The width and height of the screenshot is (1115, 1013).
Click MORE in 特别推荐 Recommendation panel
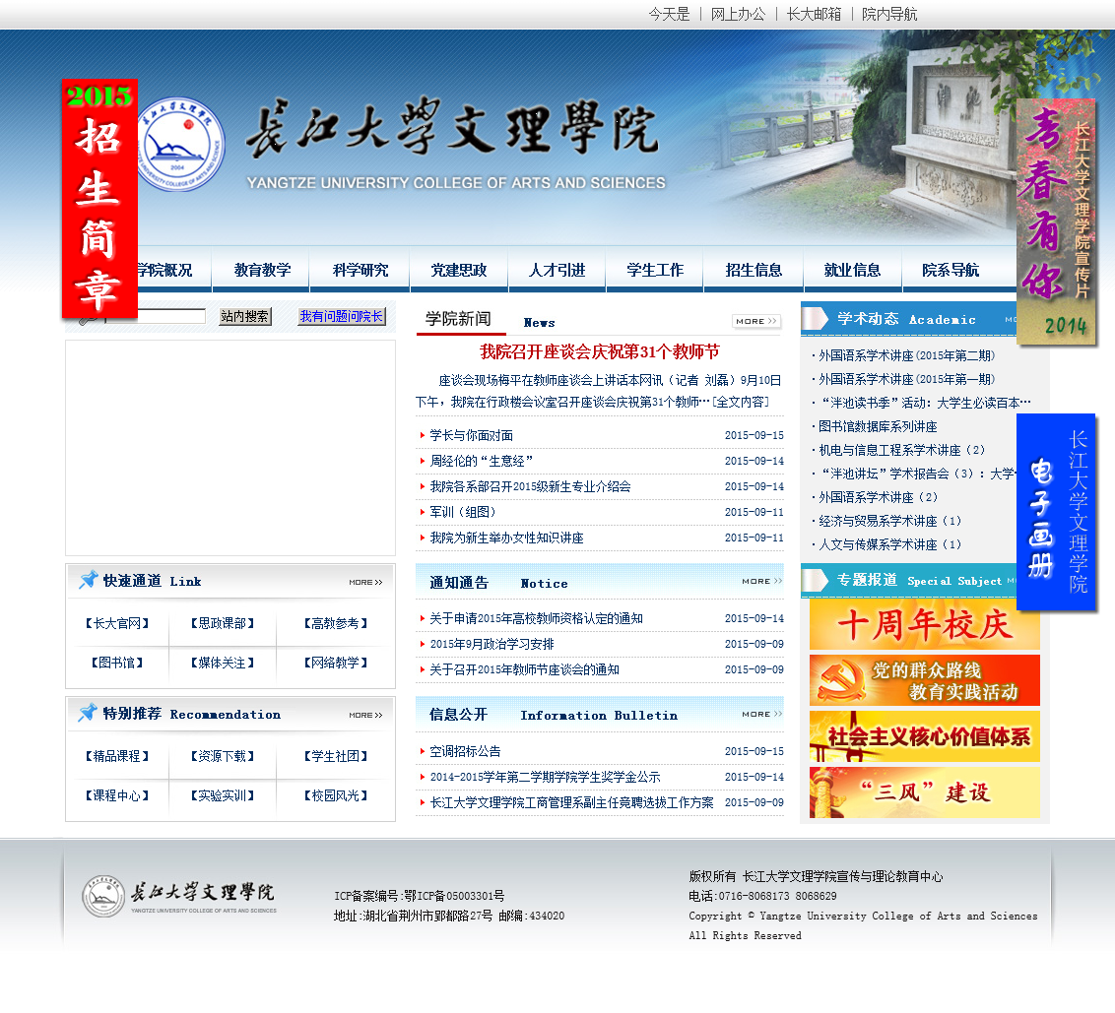[x=365, y=715]
